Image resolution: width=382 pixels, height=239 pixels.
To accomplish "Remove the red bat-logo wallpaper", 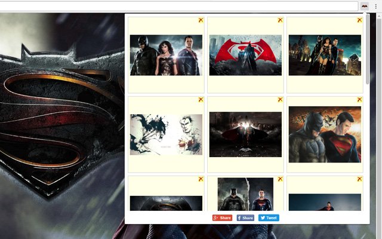I will tap(280, 20).
